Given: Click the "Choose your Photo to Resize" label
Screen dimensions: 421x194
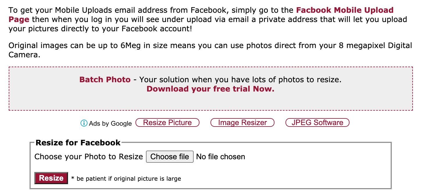Looking at the screenshot, I should [x=89, y=157].
